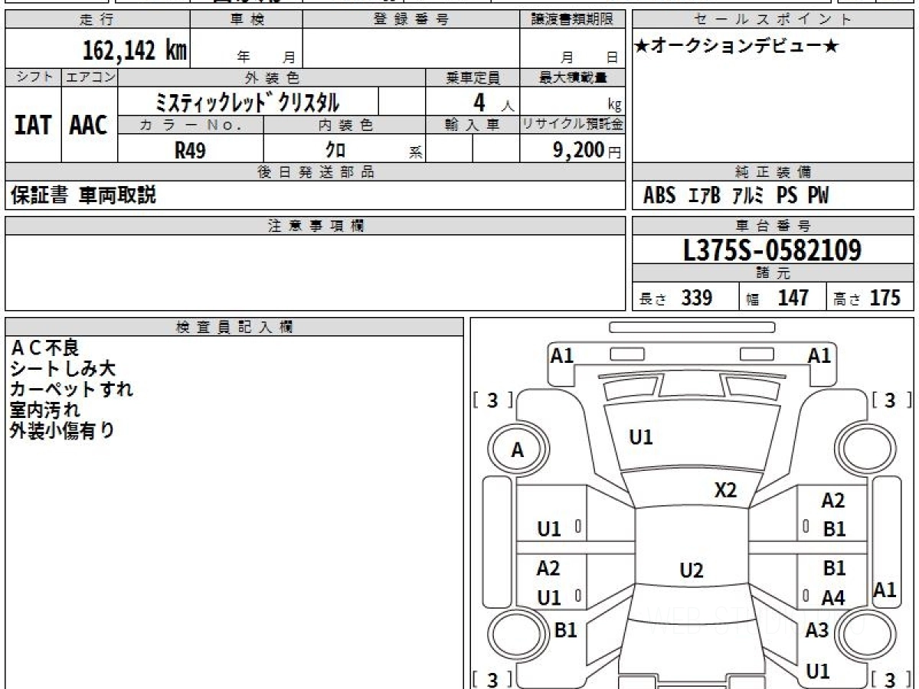Click inspector note 室内汚れ
919x689 pixels.
click(44, 410)
